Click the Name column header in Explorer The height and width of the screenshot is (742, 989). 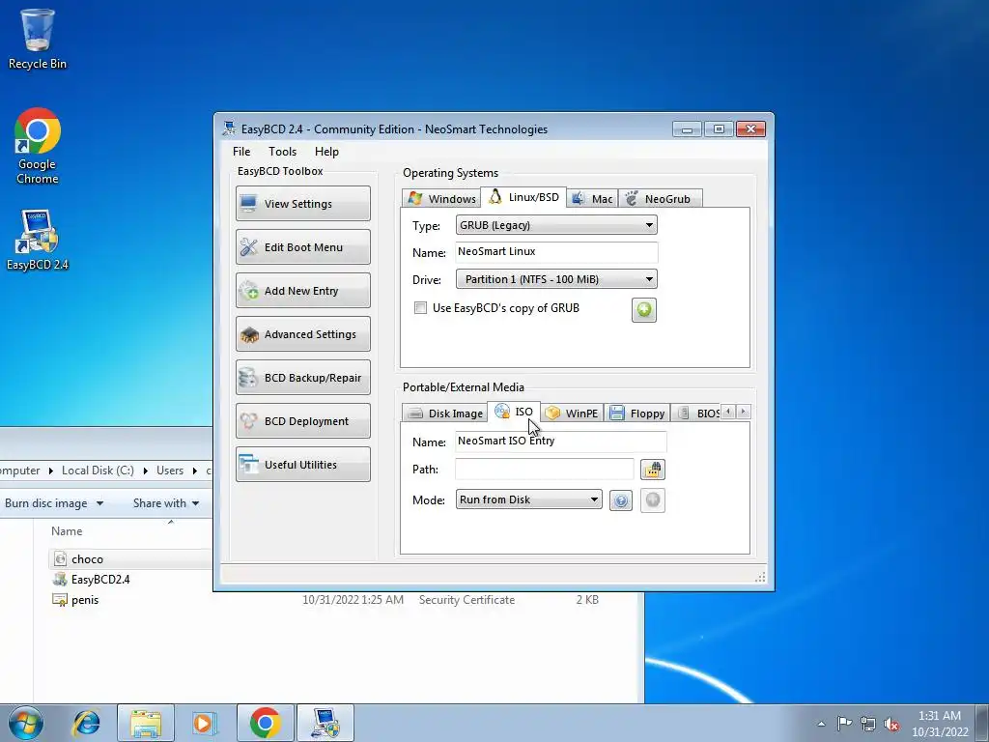click(67, 531)
